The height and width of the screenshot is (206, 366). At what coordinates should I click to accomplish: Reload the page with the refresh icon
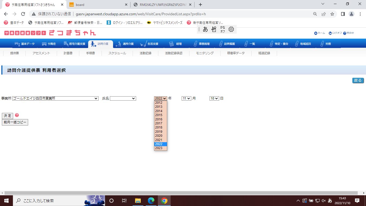coord(23,14)
